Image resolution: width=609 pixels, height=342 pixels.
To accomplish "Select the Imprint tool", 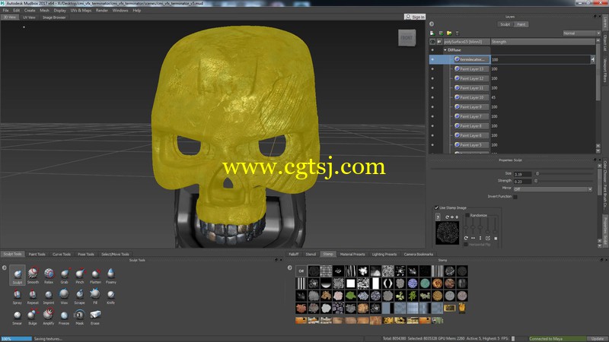I will pyautogui.click(x=49, y=296).
